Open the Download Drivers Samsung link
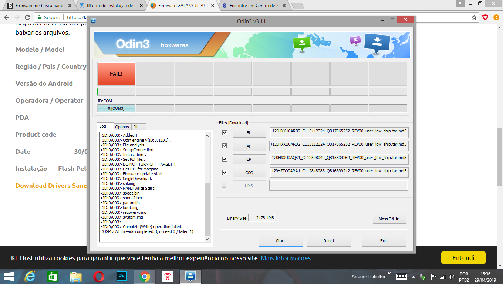Viewport: 503px width, 284px height. pyautogui.click(x=51, y=186)
